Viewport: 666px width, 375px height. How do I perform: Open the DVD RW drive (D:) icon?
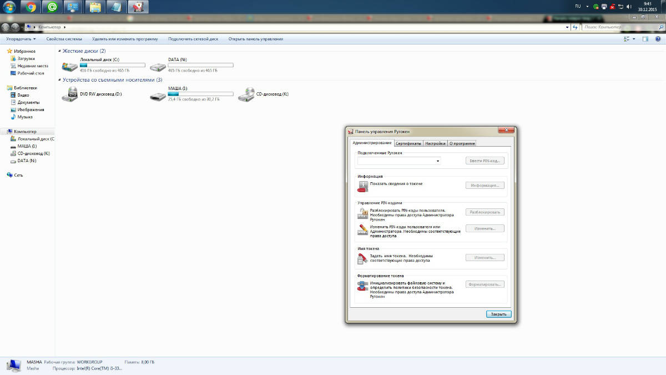pos(70,95)
